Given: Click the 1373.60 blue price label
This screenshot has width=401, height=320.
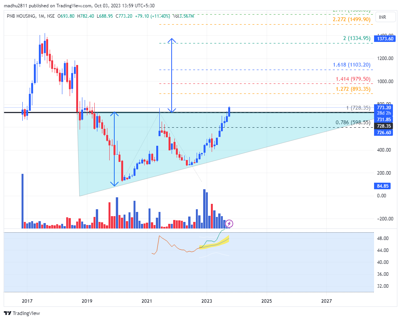Looking at the screenshot, I should (x=384, y=39).
